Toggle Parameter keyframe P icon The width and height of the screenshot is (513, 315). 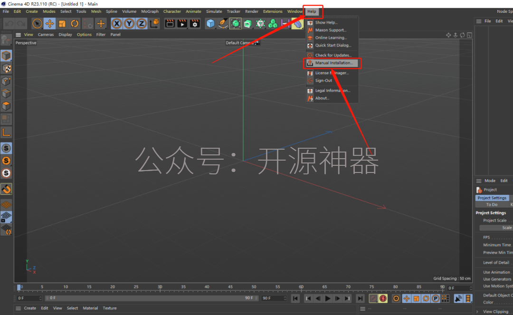436,298
